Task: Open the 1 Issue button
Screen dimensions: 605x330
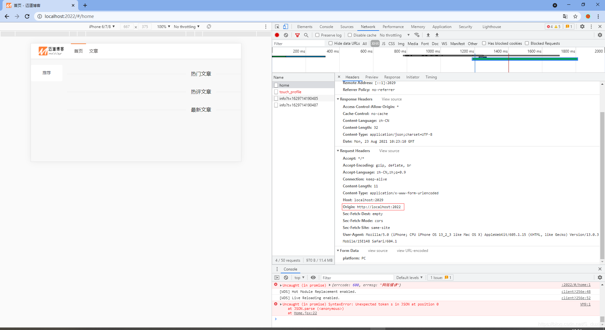Action: click(441, 278)
